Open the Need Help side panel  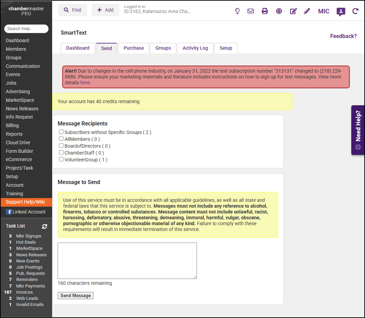[358, 130]
